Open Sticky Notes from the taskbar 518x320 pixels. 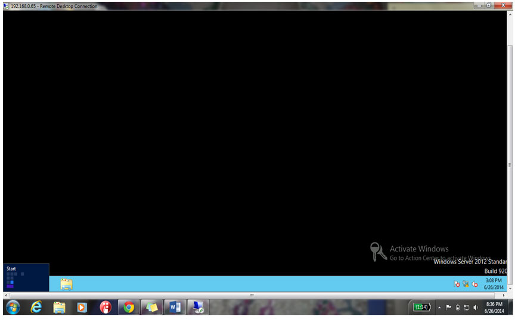coord(151,307)
